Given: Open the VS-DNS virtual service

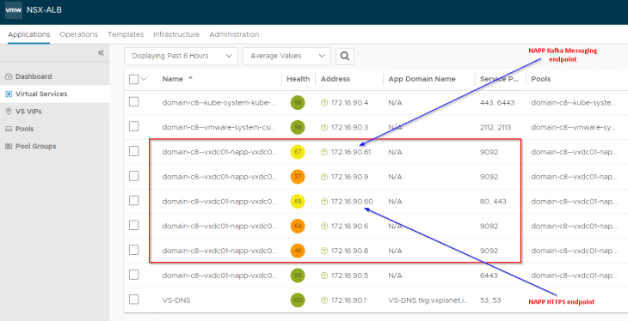Looking at the screenshot, I should click(176, 300).
